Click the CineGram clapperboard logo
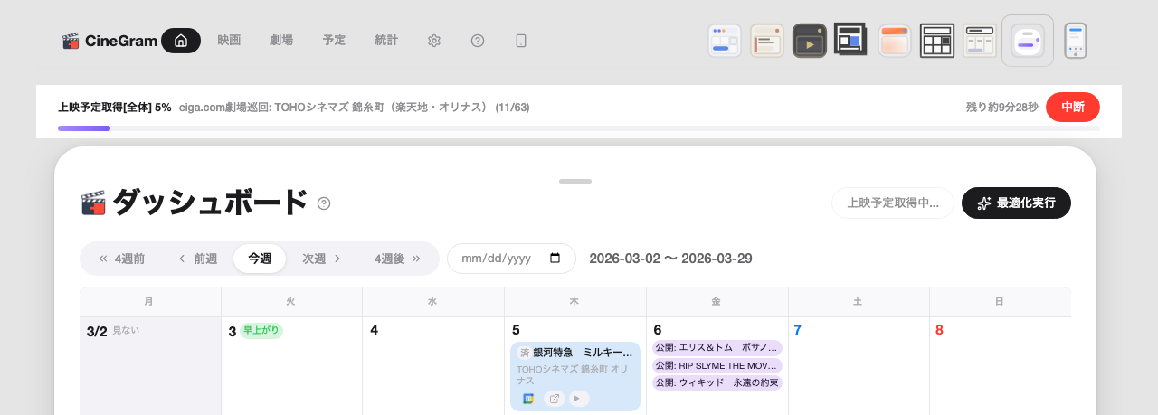 [70, 41]
